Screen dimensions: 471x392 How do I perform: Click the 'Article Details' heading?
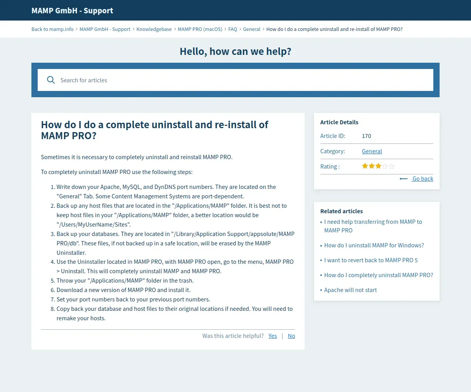[x=339, y=122]
